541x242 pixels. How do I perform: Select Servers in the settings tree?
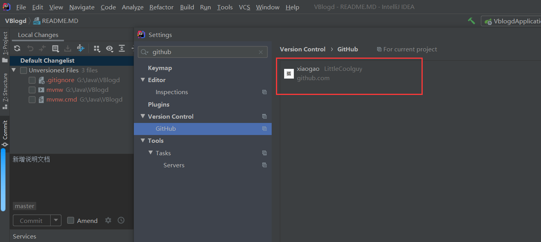coord(174,165)
